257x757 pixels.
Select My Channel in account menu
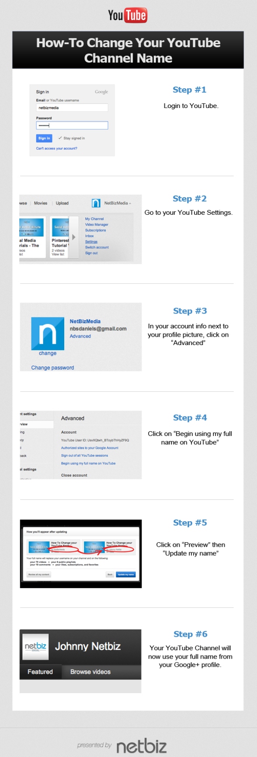click(94, 219)
